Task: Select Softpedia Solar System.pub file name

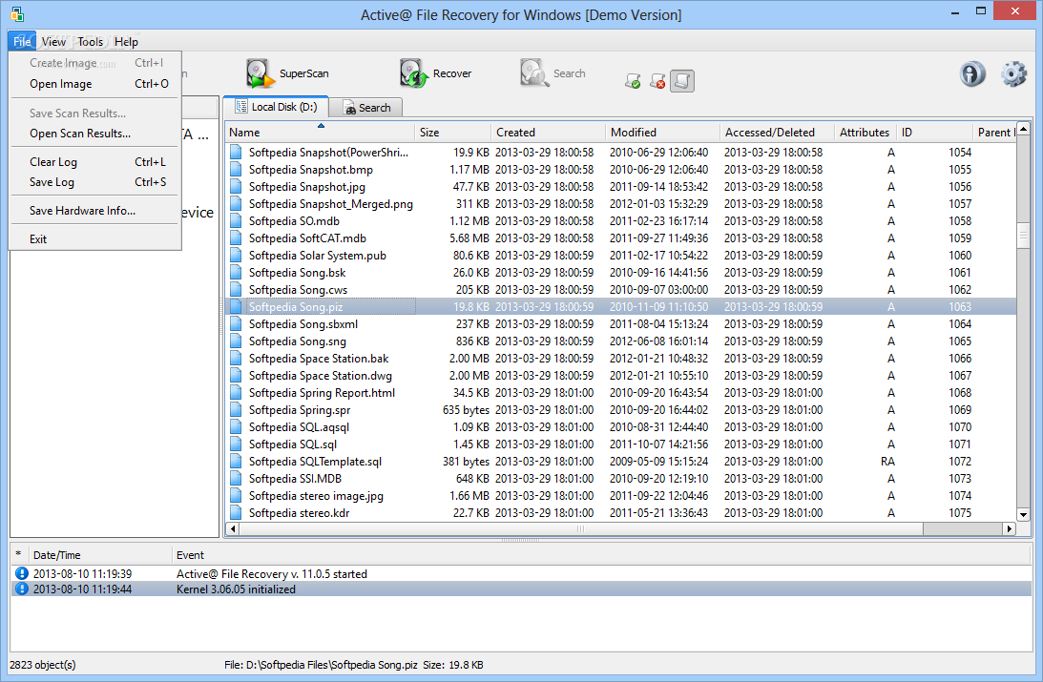Action: tap(318, 256)
